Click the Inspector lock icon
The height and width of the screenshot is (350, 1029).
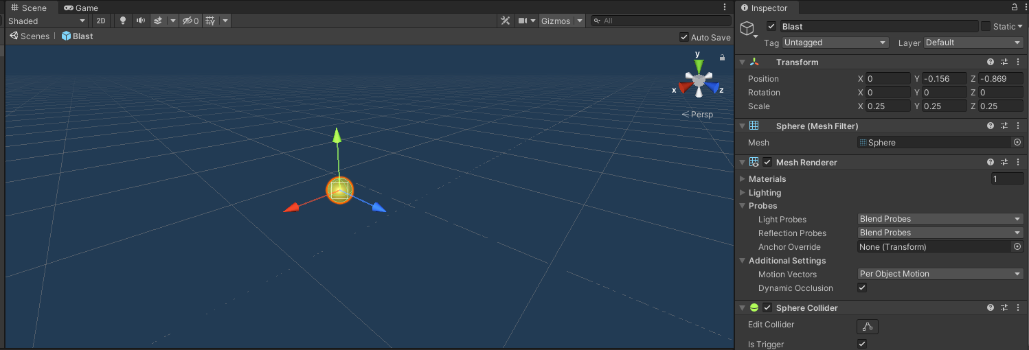(1015, 8)
